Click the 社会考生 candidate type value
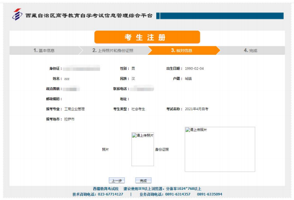 [x=138, y=109]
